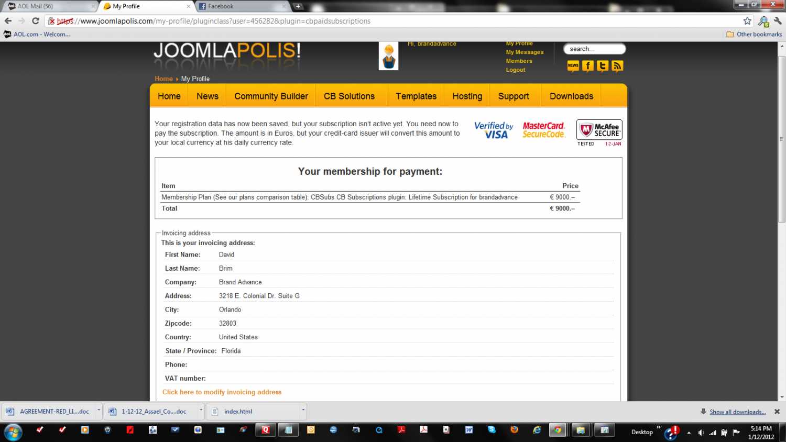Click the browser address bar
This screenshot has height=442, width=786.
click(393, 21)
